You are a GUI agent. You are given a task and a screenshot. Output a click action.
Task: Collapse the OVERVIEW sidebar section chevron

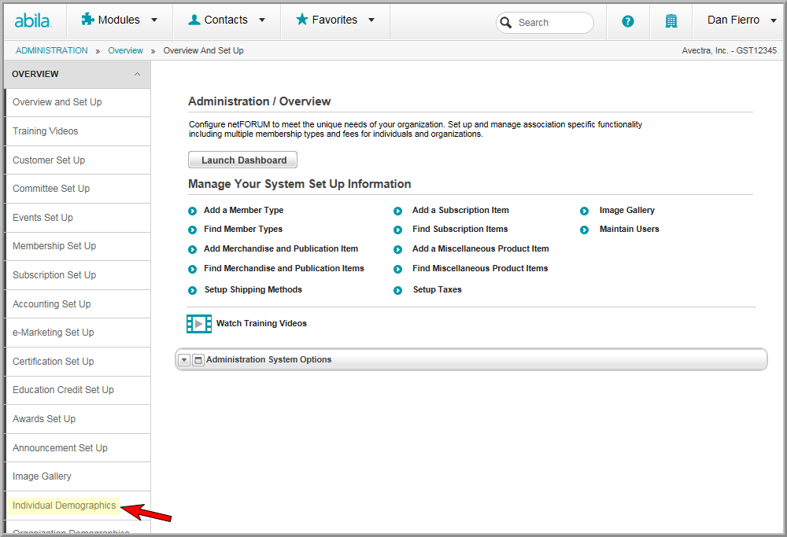click(x=137, y=74)
